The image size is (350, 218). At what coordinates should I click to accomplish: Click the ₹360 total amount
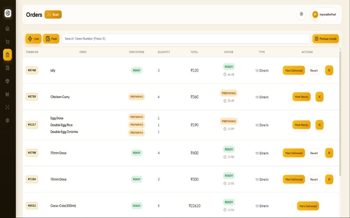tap(194, 97)
